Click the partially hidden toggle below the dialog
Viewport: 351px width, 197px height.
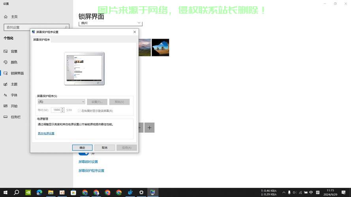(x=83, y=154)
